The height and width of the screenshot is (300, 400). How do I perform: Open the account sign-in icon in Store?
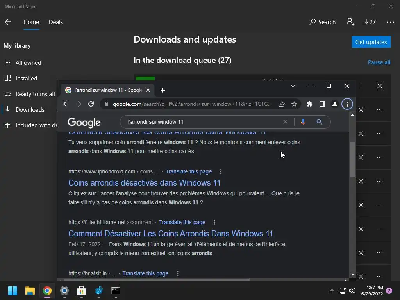(350, 22)
